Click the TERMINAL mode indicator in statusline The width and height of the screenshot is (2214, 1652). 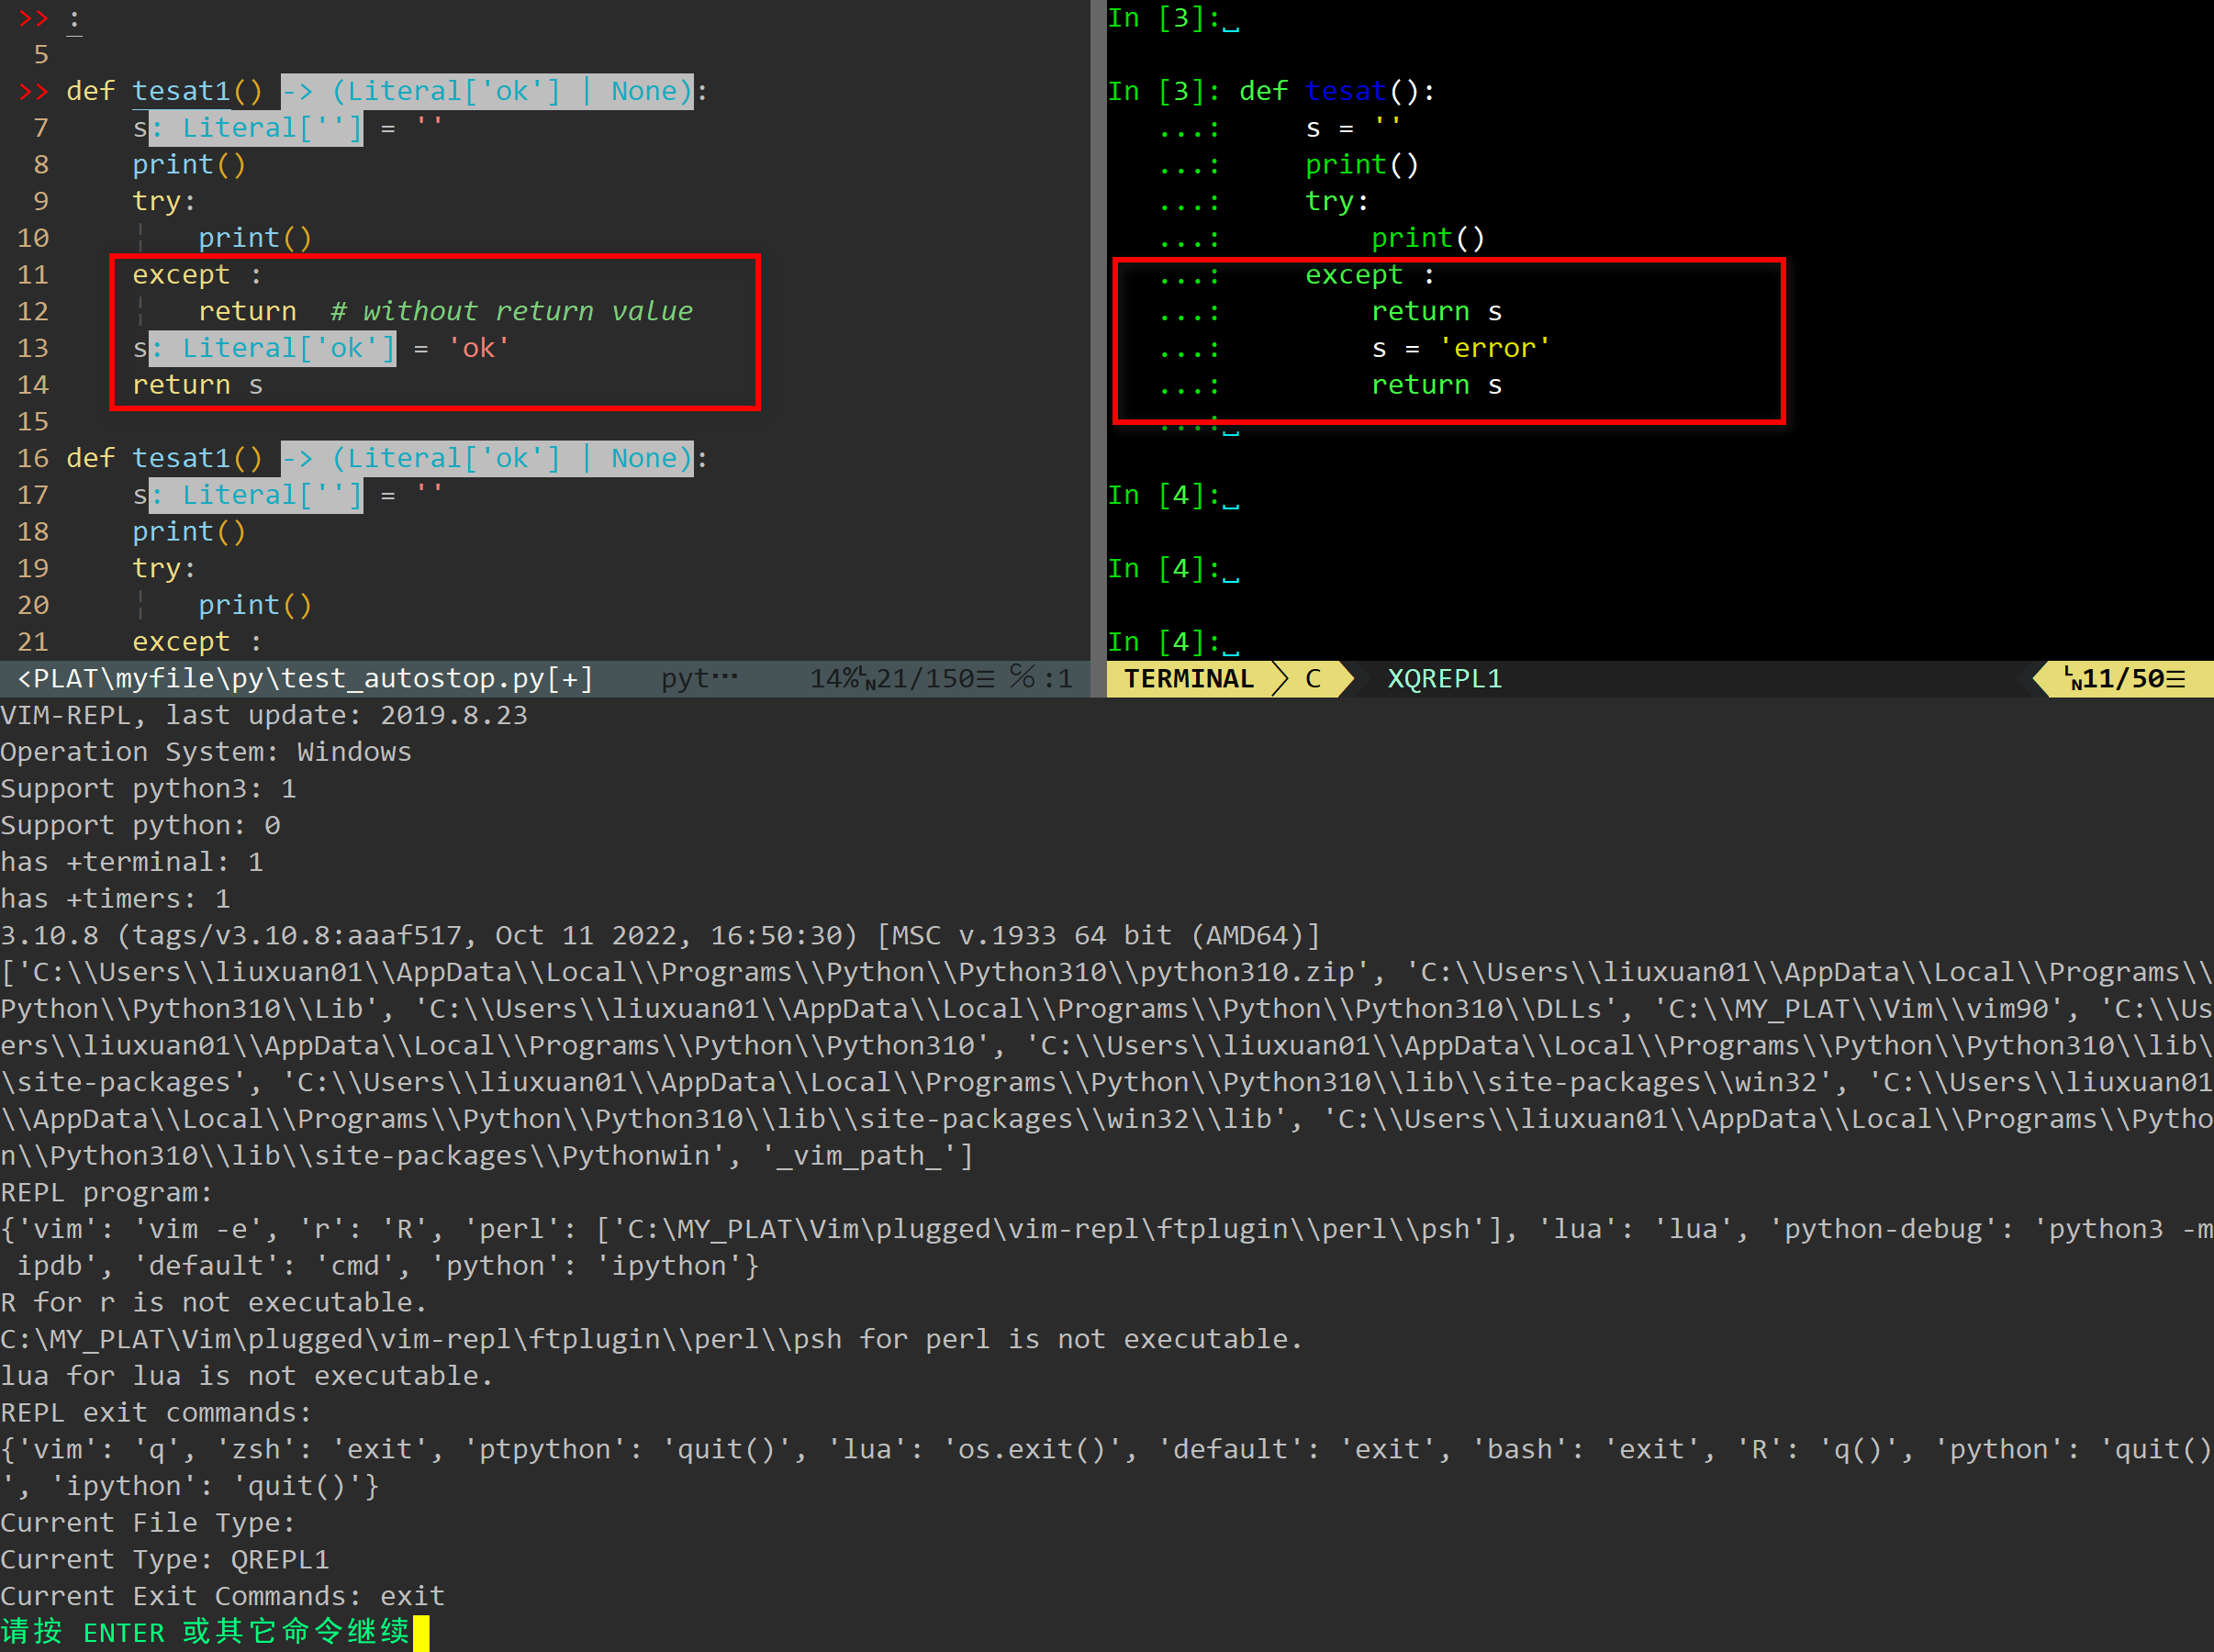coord(1188,679)
